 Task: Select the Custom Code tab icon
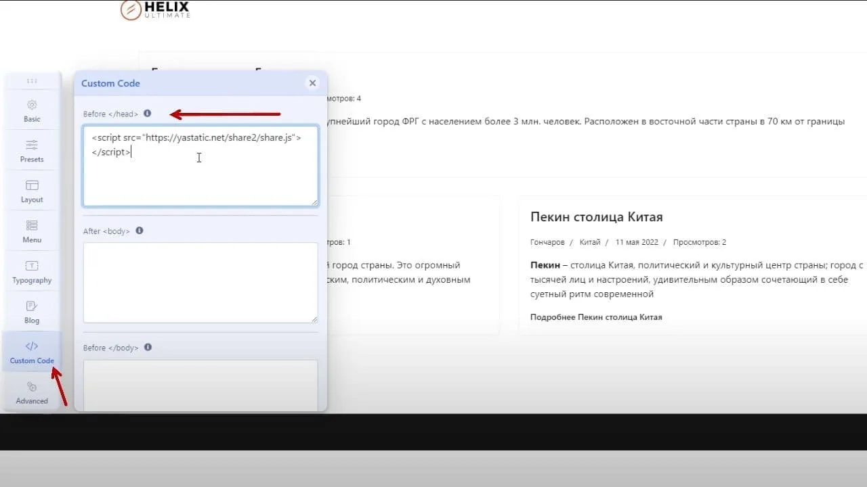point(32,346)
